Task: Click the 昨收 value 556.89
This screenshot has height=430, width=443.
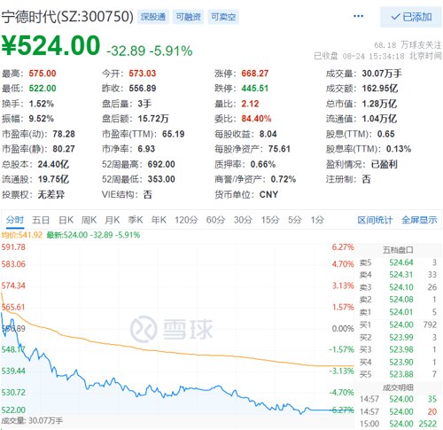Action: click(x=143, y=89)
